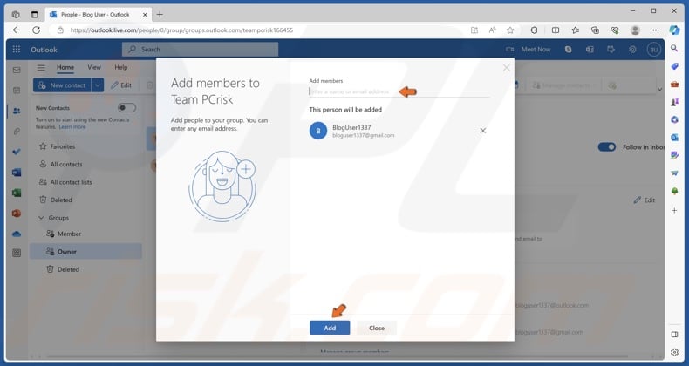The image size is (689, 366).
Task: Open the Outlook app launcher grid
Action: [17, 50]
